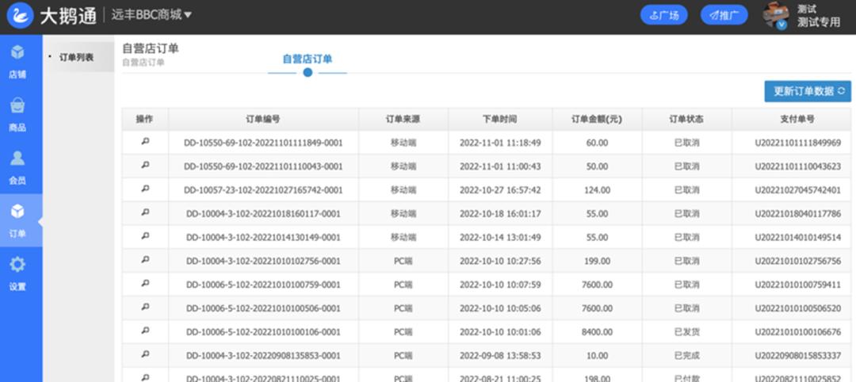
Task: Click the 订单编号 column header
Action: 264,119
